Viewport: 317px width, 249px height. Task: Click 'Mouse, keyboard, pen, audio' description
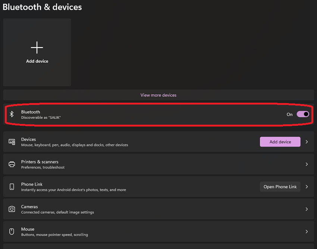click(74, 145)
